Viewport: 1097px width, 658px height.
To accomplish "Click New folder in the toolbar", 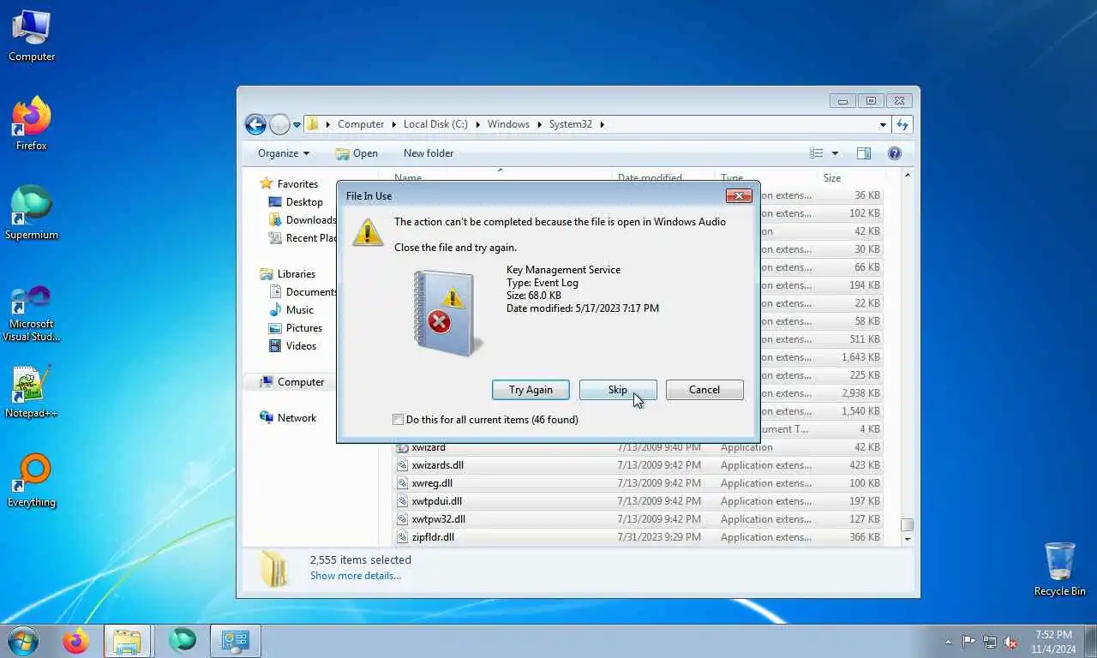I will point(429,153).
